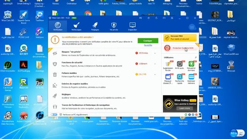The height and width of the screenshot is (139, 247).
Task: Open SideSync desktop shortcut
Action: 39,33
